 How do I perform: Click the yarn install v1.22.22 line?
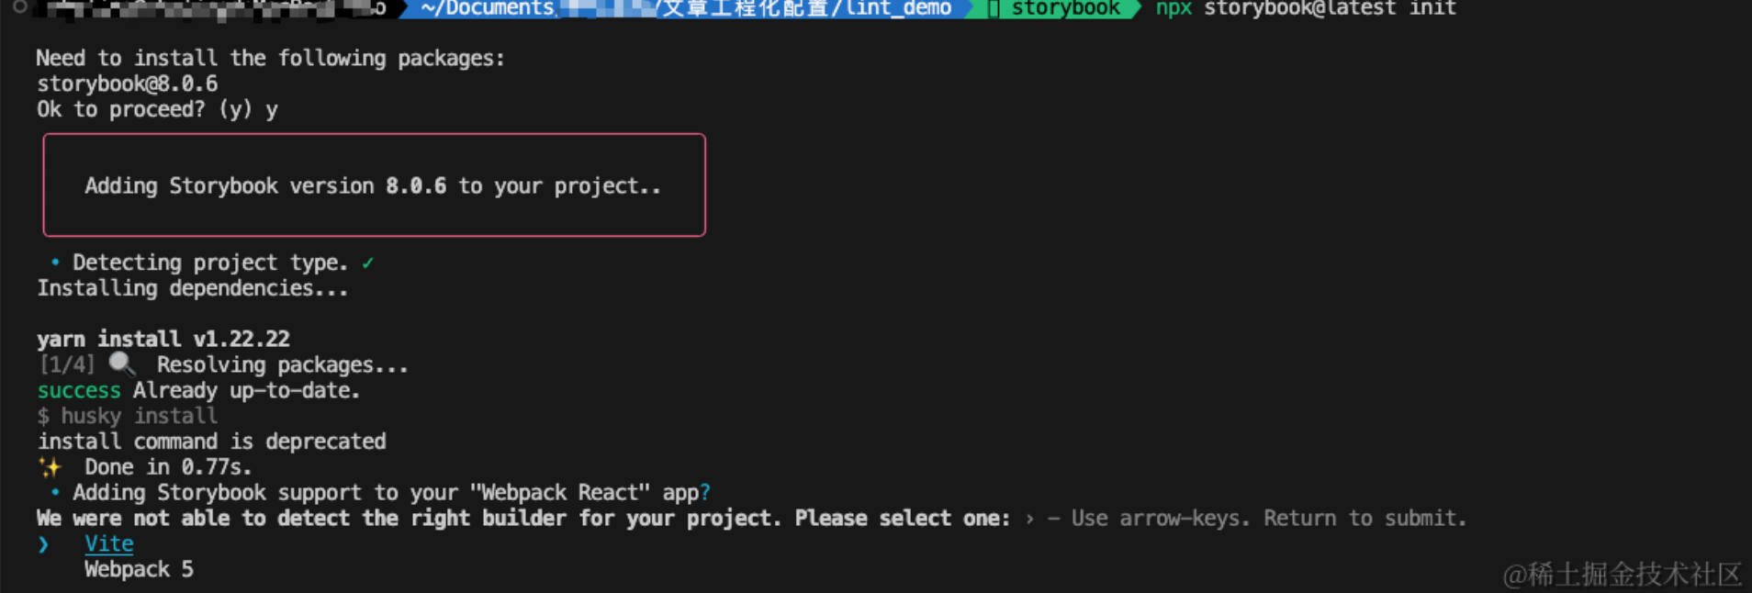coord(163,339)
